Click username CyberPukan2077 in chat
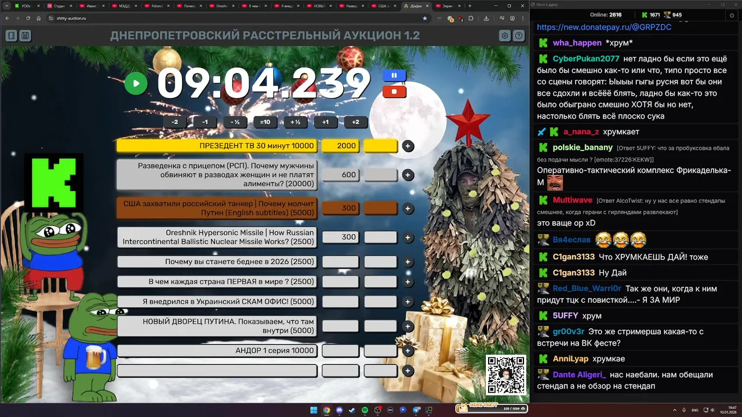This screenshot has height=417, width=742. pyautogui.click(x=586, y=58)
